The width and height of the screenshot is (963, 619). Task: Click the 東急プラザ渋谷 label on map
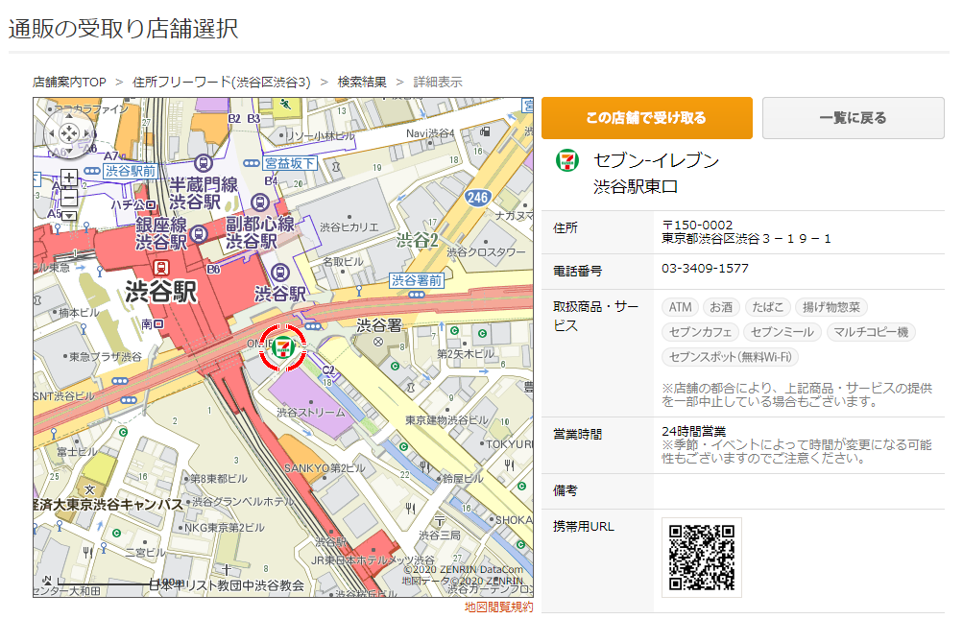[105, 357]
